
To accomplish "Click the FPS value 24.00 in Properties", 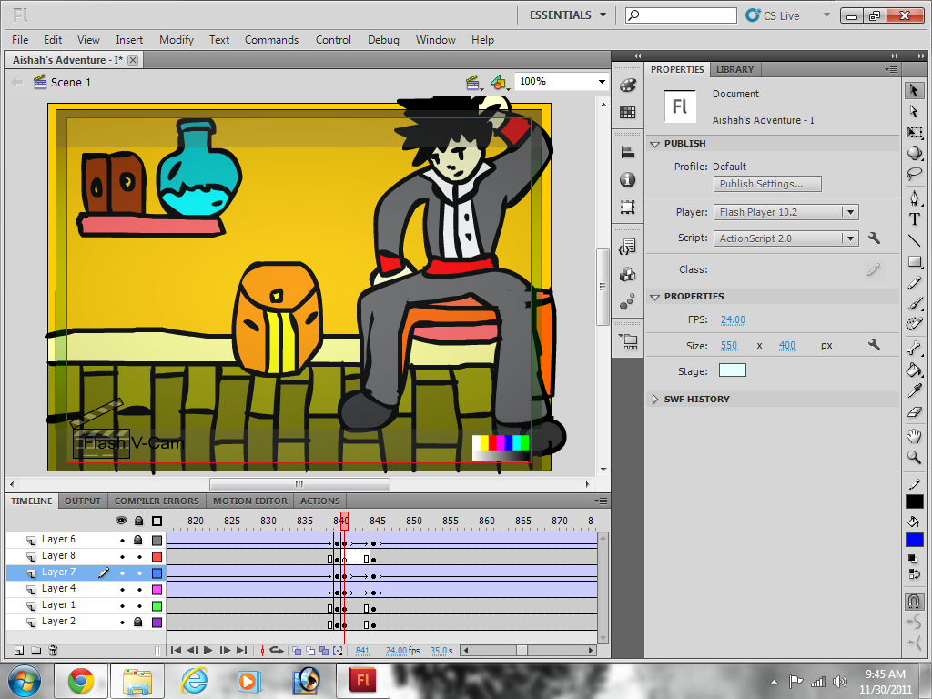I will (733, 319).
